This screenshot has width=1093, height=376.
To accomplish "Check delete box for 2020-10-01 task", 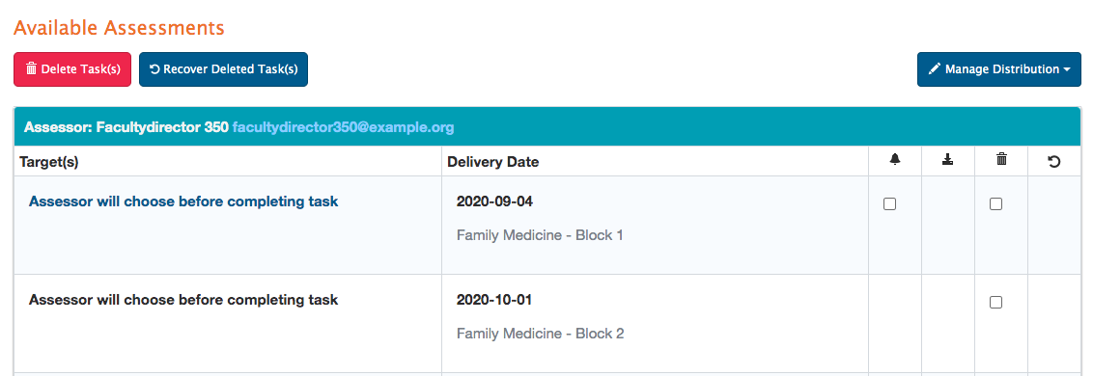I will (996, 302).
